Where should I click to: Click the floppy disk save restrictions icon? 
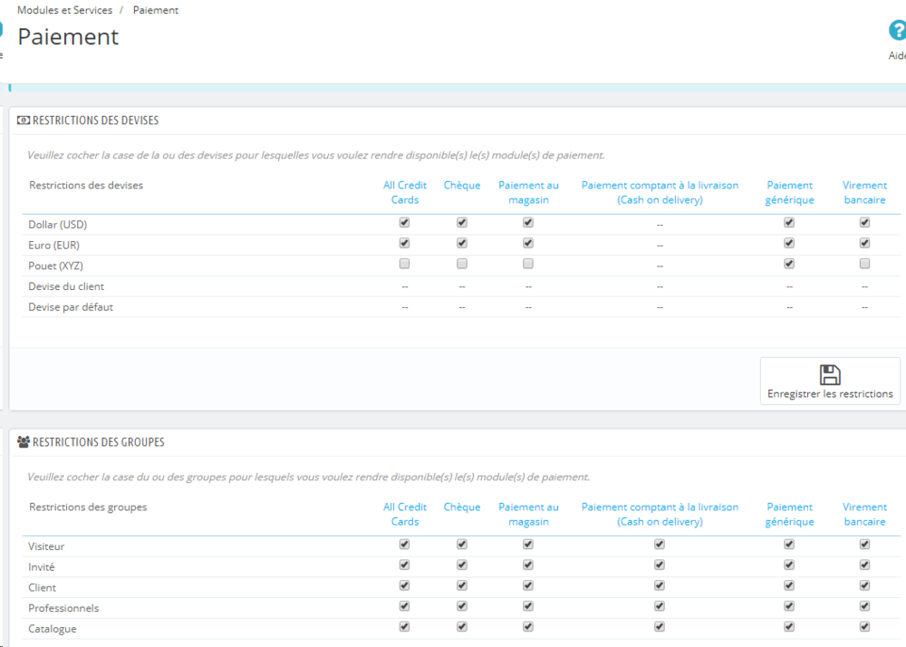coord(830,374)
